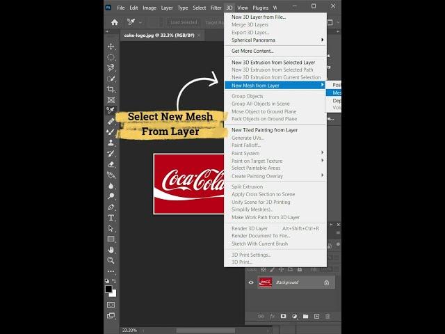Close the coke-logo.jpg document tab
The height and width of the screenshot is (334, 445).
click(x=199, y=35)
